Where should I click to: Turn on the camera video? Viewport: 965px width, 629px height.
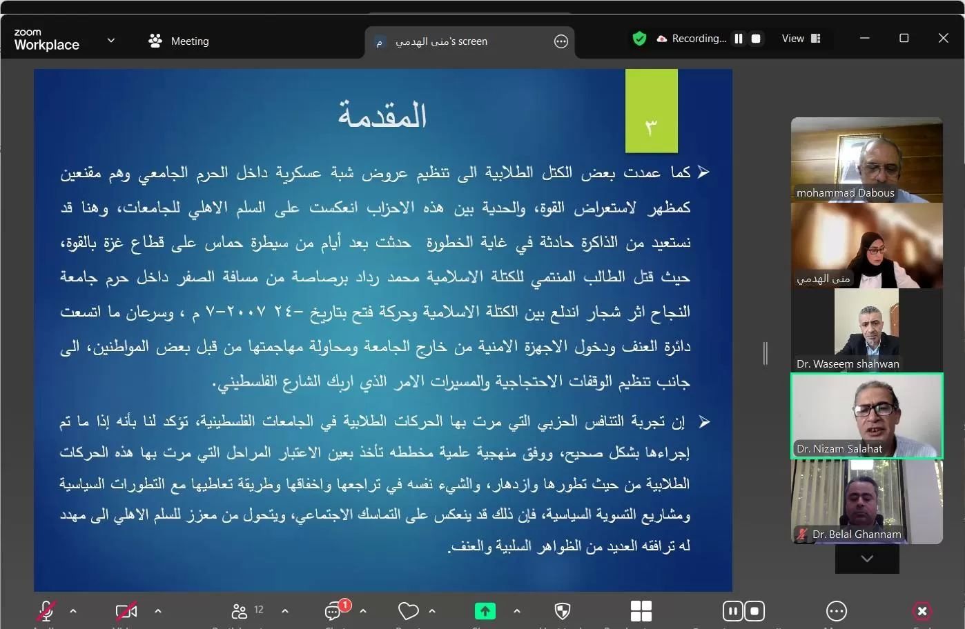pyautogui.click(x=126, y=611)
